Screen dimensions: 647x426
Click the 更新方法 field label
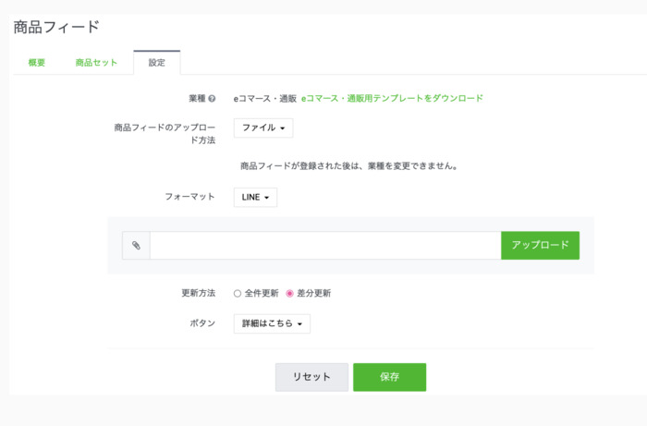click(x=198, y=293)
